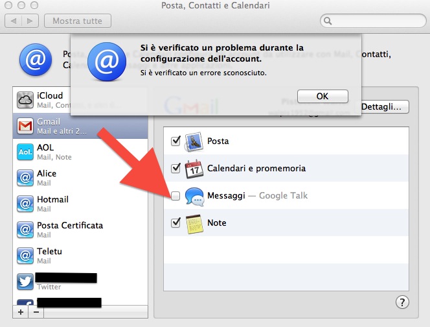Click the 'Calendari e promemoria' label
This screenshot has width=430, height=327.
coord(256,168)
